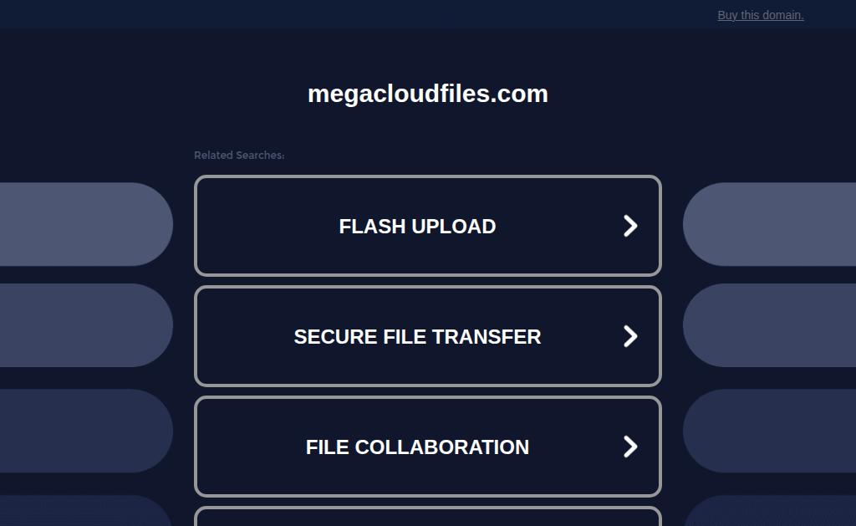Select the FILE COLLABORATION related search
Viewport: 856px width, 526px height.
click(x=428, y=447)
